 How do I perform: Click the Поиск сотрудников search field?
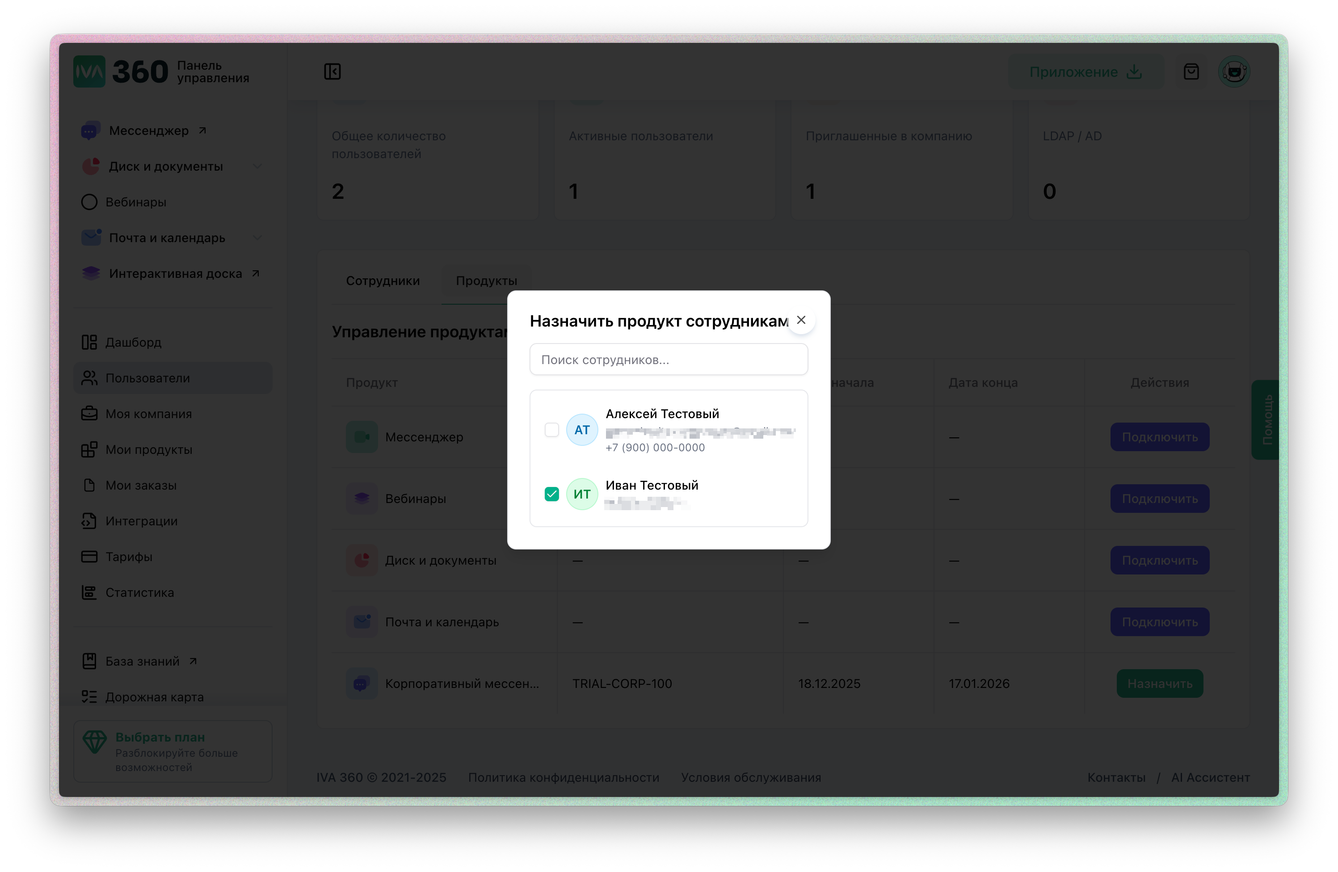tap(669, 359)
